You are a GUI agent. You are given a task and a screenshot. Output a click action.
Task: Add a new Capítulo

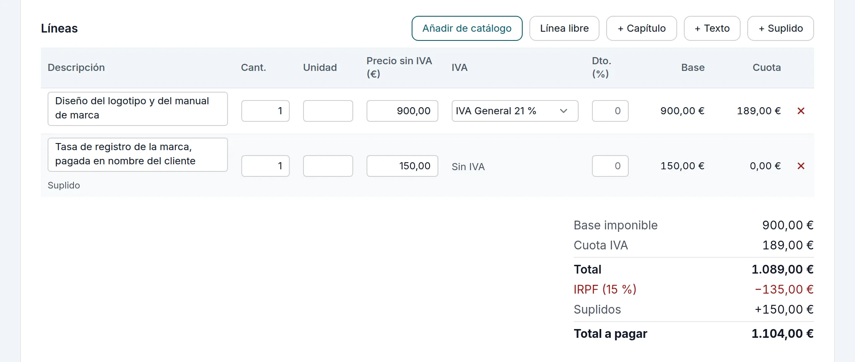click(641, 28)
